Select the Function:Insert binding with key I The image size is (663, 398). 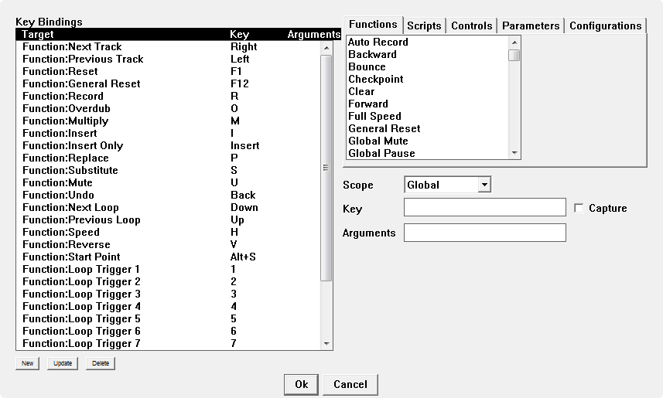click(x=169, y=133)
